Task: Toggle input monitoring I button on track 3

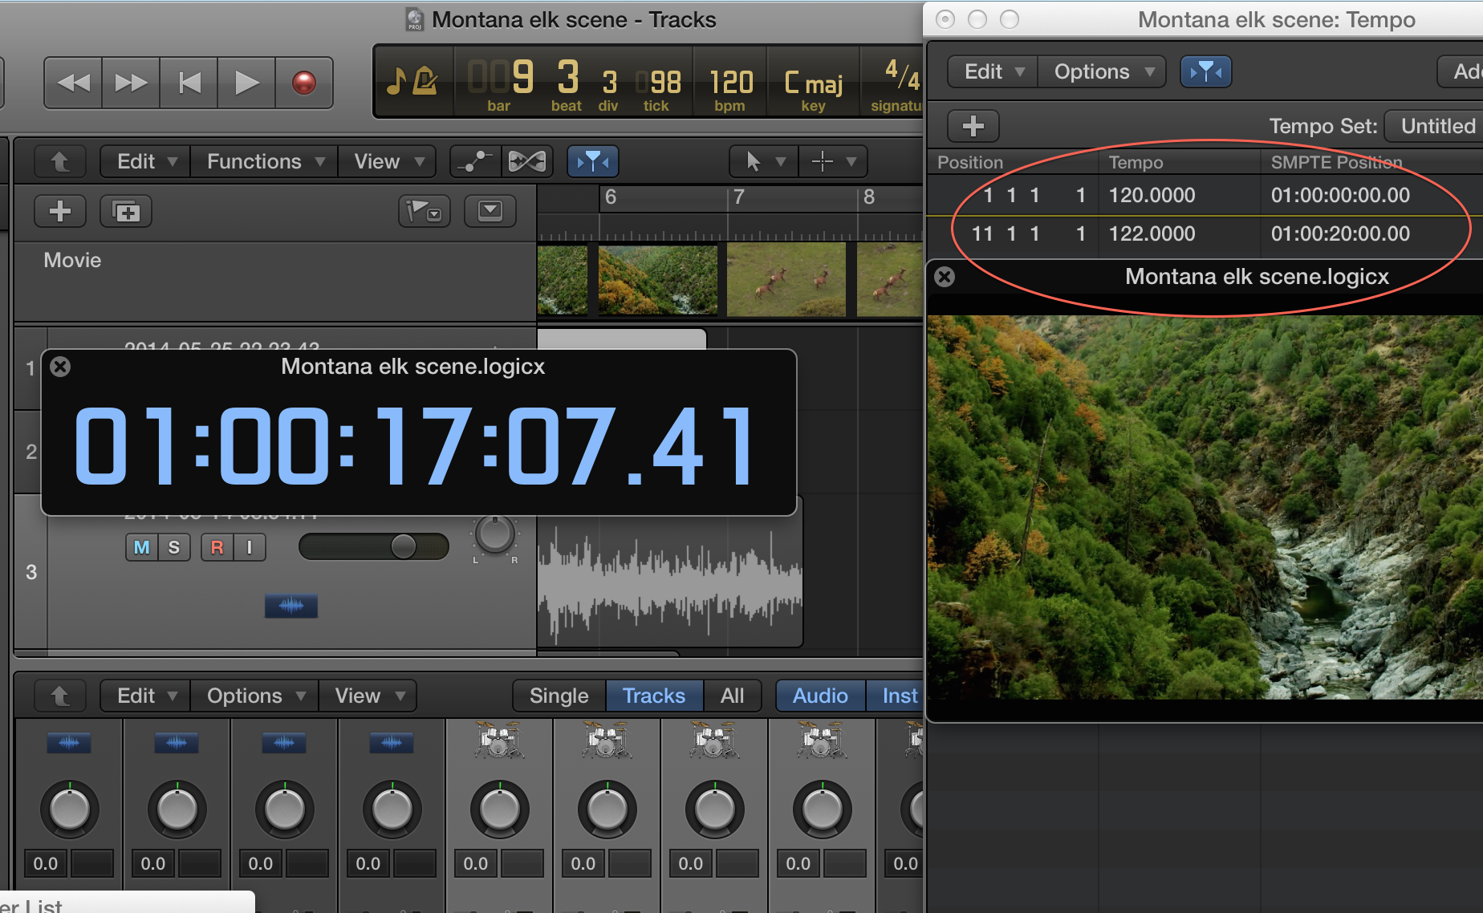Action: coord(250,547)
